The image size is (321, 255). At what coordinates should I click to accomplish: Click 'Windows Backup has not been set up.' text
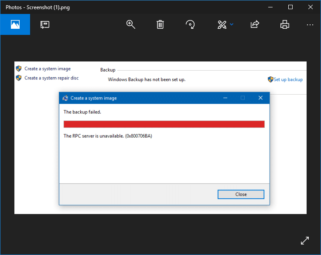147,80
